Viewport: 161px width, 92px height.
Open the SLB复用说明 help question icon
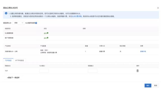point(36,23)
